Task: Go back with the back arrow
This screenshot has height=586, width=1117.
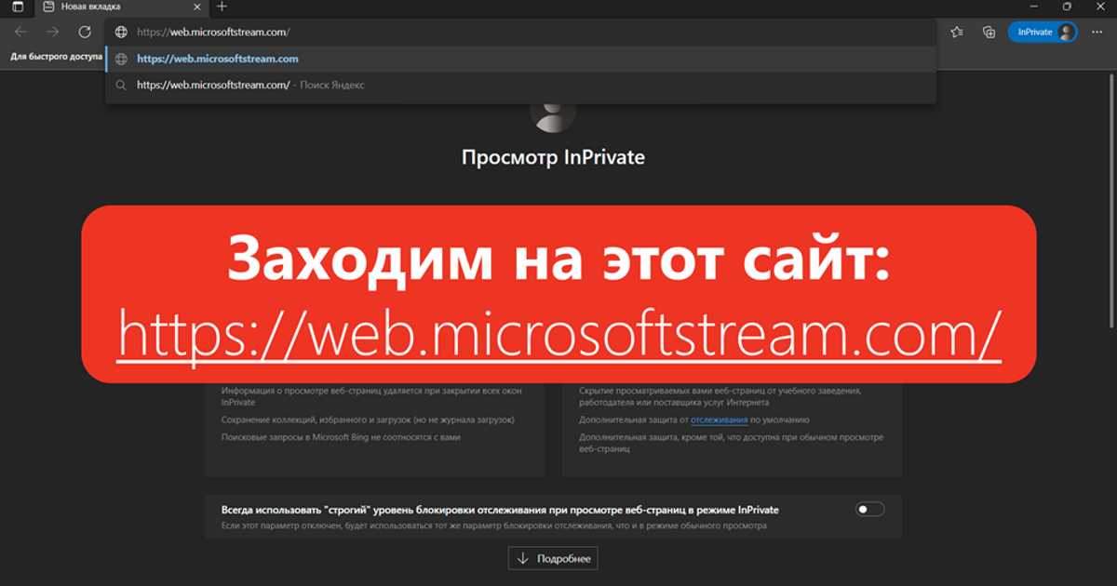Action: click(x=20, y=32)
